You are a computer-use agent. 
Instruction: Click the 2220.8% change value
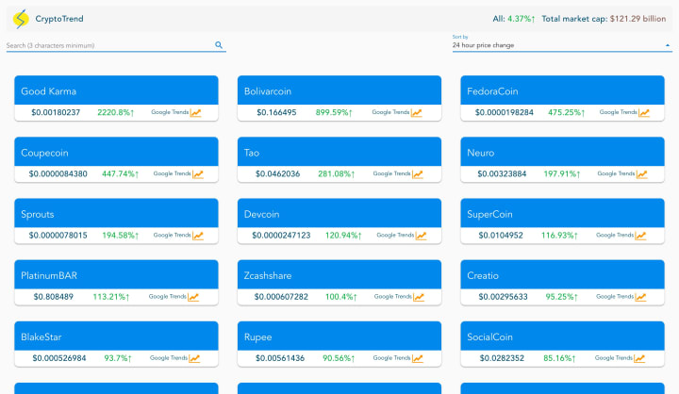(116, 112)
